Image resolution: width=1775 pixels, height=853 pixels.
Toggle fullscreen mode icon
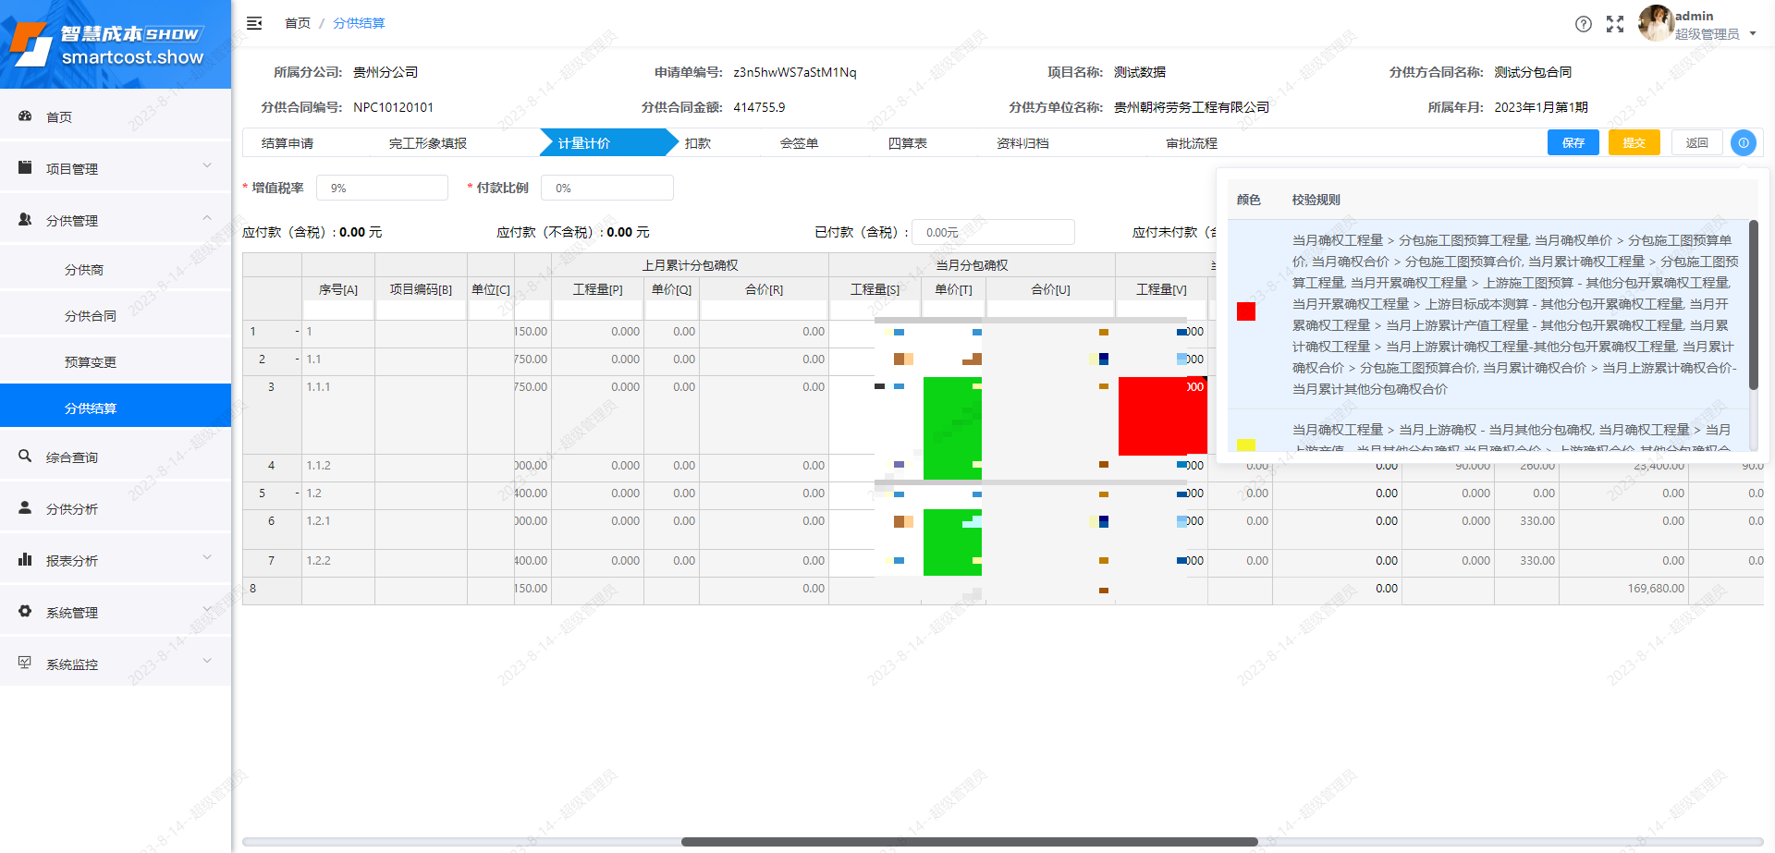click(x=1615, y=24)
